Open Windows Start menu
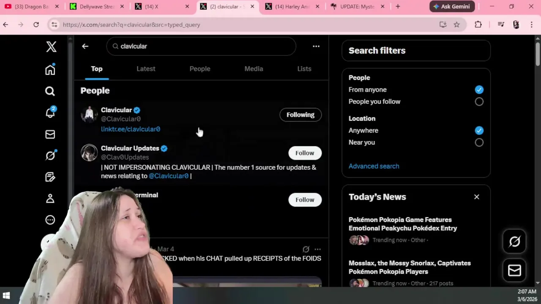This screenshot has height=304, width=541. point(6,296)
